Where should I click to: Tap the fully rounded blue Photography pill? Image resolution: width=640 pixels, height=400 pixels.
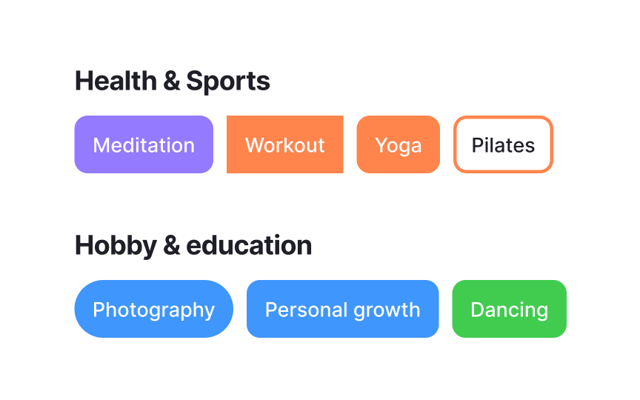pyautogui.click(x=154, y=309)
